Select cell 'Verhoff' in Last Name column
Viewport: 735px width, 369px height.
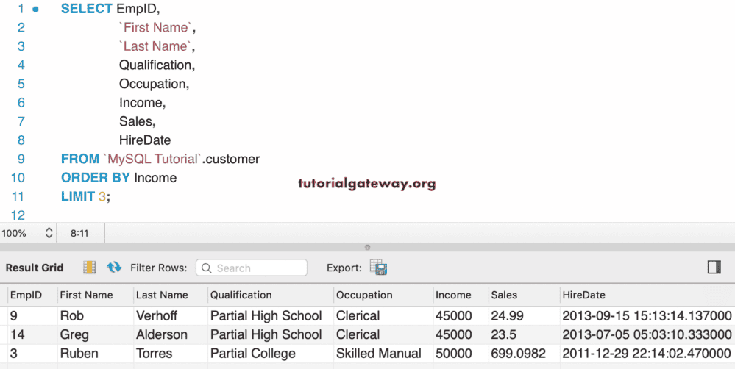point(157,316)
